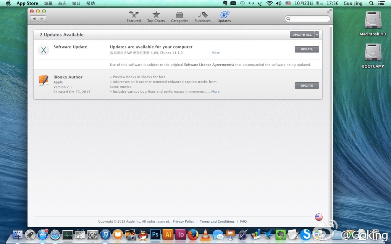Click the Evernote menu bar icon

click(x=225, y=3)
